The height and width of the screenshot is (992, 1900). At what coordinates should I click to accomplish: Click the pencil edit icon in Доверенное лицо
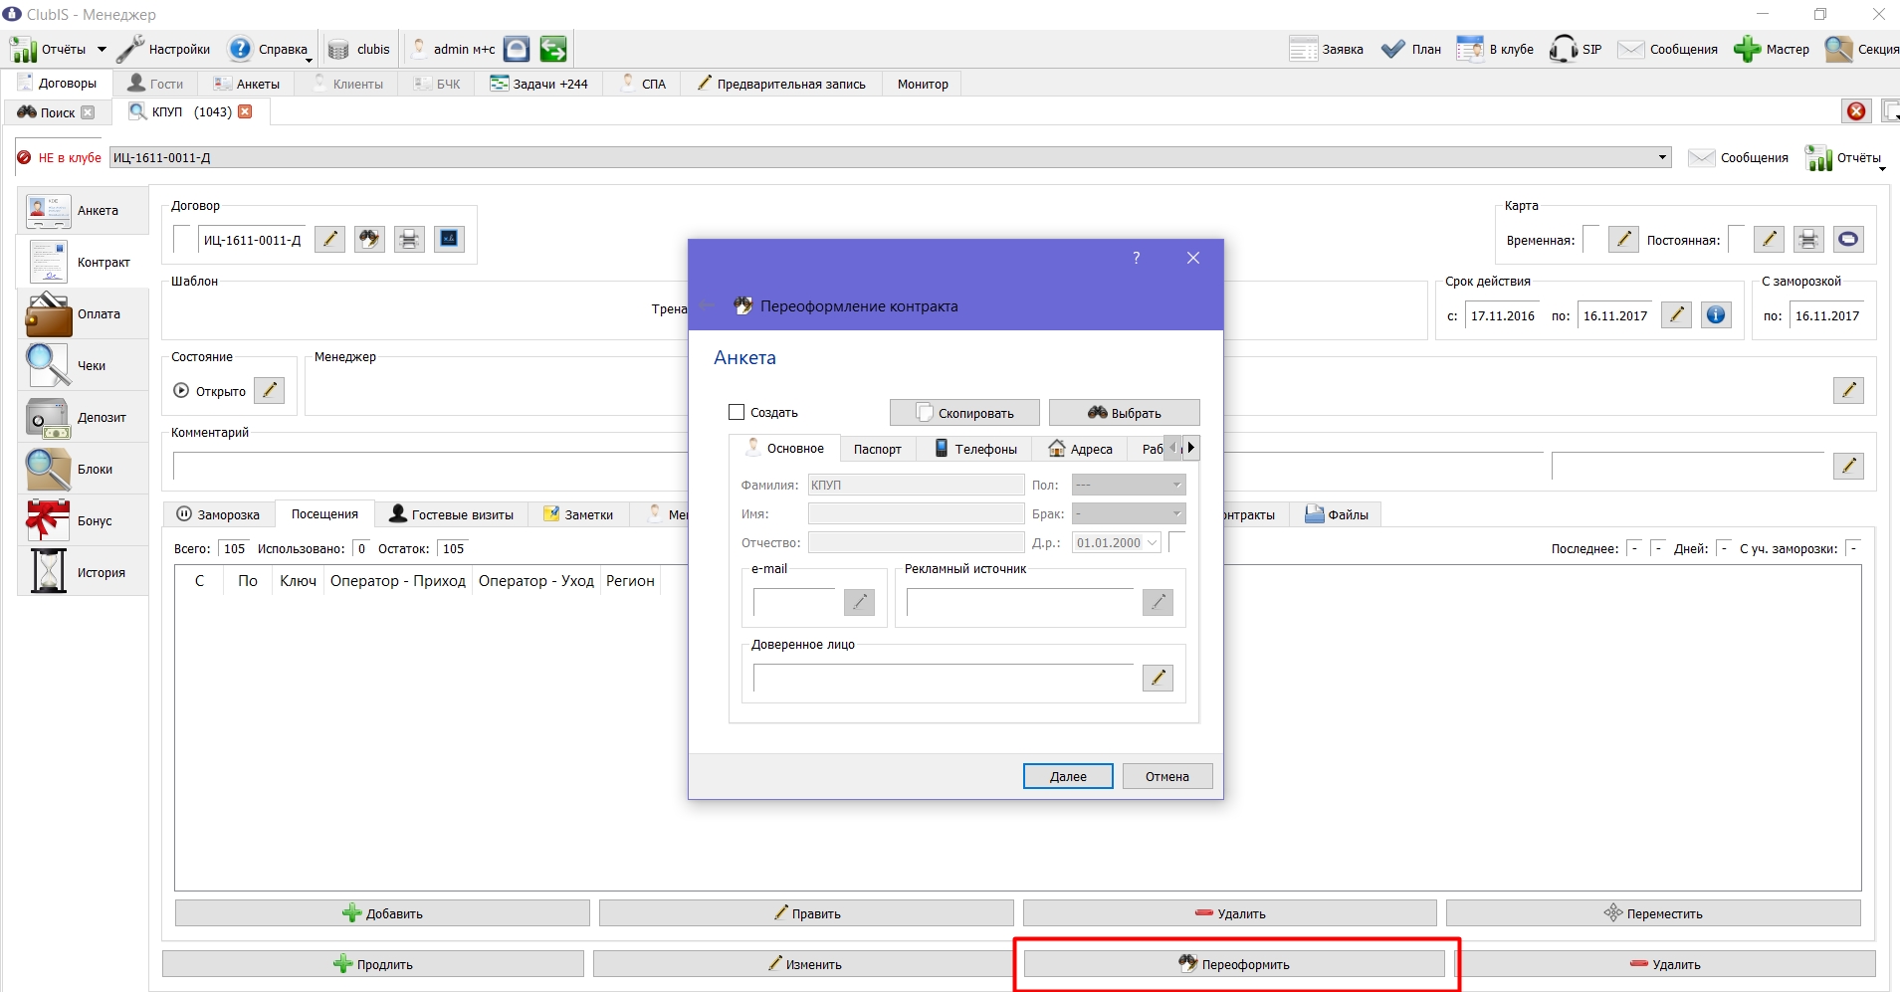(x=1158, y=678)
